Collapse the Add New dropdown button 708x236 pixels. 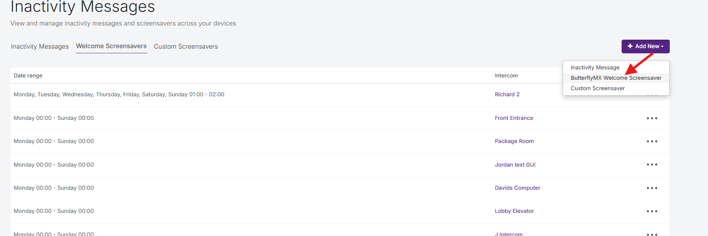coord(645,46)
